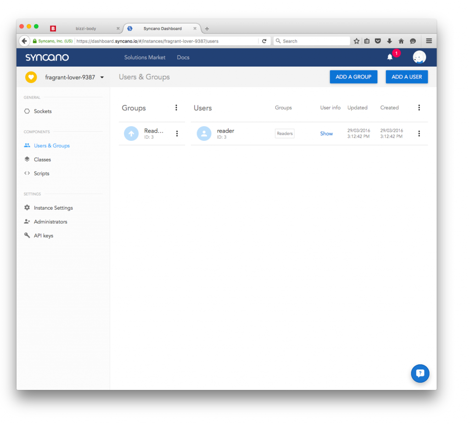470x424 pixels.
Task: Reload the page with refresh icon
Action: (x=264, y=41)
